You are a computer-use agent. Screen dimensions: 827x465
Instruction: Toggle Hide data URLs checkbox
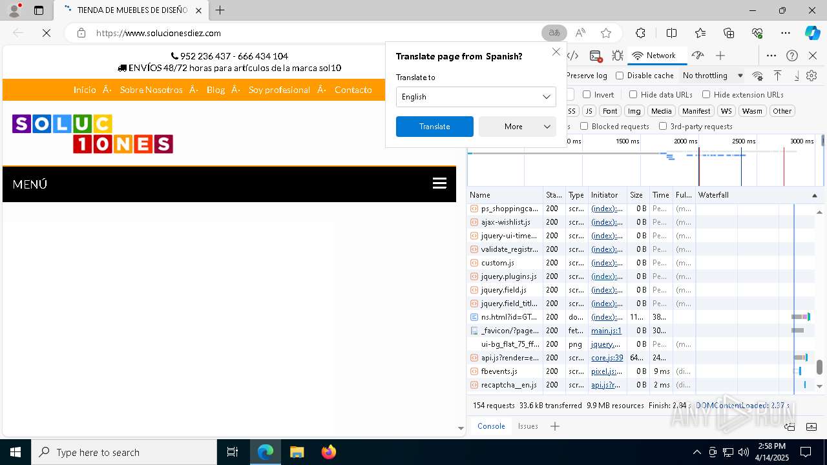pos(633,94)
